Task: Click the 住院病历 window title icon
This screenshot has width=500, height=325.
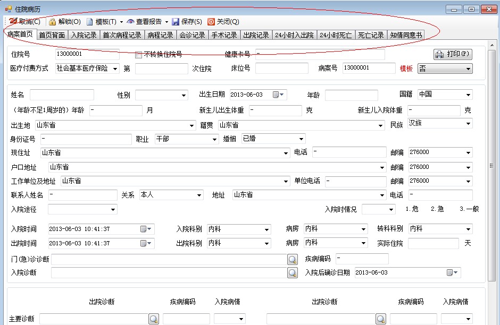Action: [x=9, y=9]
